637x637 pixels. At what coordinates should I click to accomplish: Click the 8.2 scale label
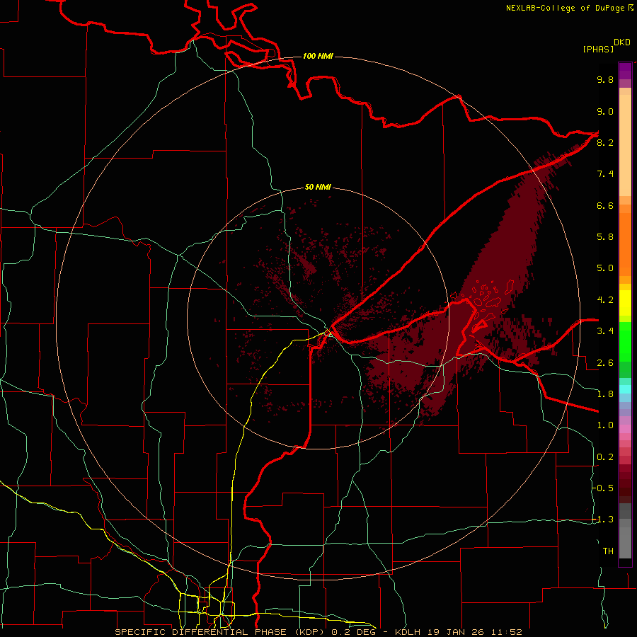605,143
